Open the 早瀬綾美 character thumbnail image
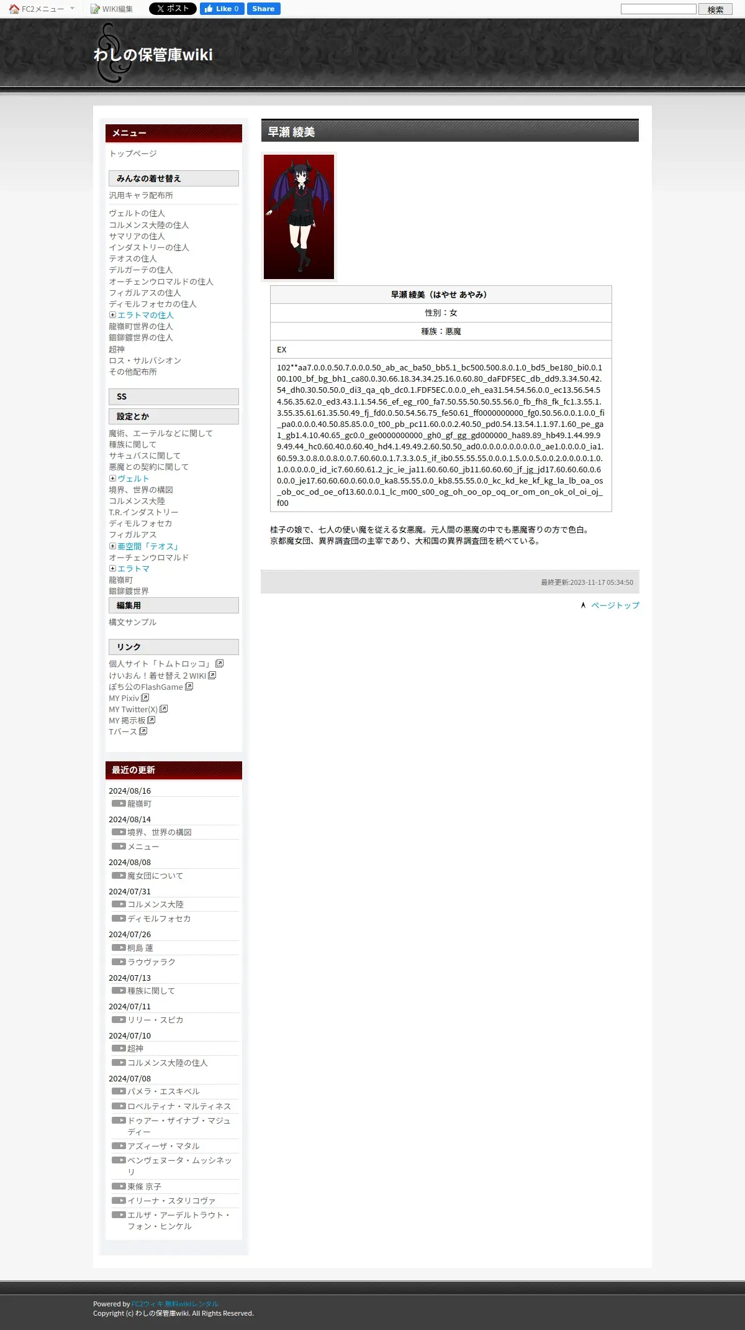This screenshot has width=745, height=1330. tap(299, 217)
